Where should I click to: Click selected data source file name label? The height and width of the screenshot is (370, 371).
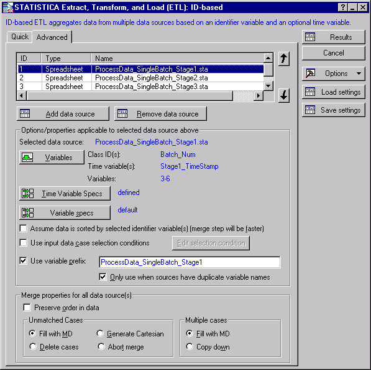coord(152,142)
